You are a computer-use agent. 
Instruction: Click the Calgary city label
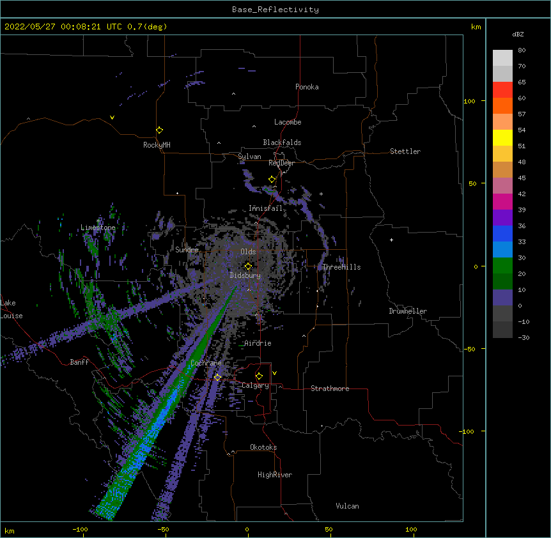pyautogui.click(x=256, y=385)
